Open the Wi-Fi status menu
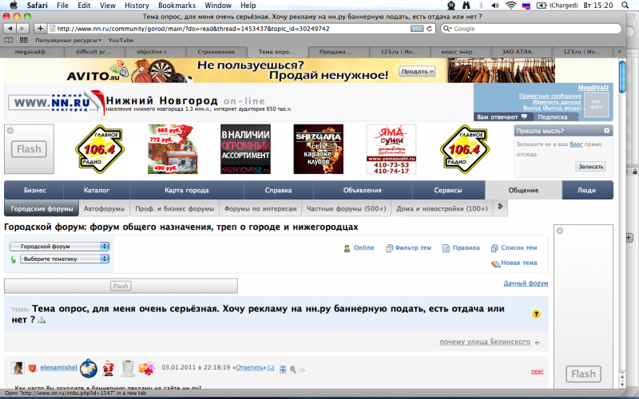The height and width of the screenshot is (399, 639). point(510,6)
